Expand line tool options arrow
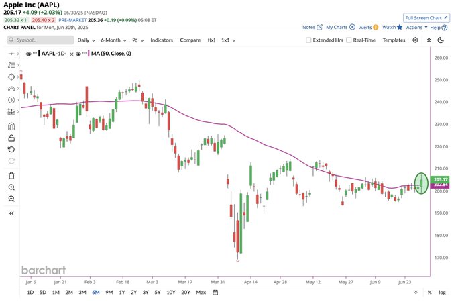This screenshot has width=456, height=302. 18,54
